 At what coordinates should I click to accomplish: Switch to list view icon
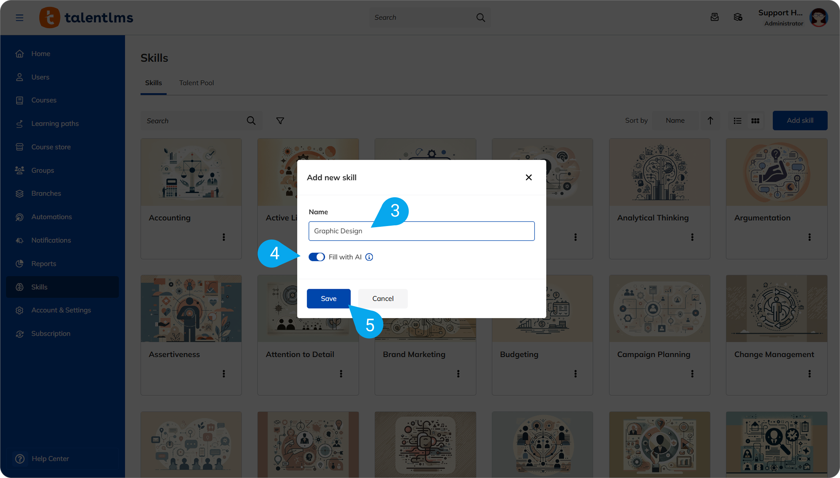(737, 121)
